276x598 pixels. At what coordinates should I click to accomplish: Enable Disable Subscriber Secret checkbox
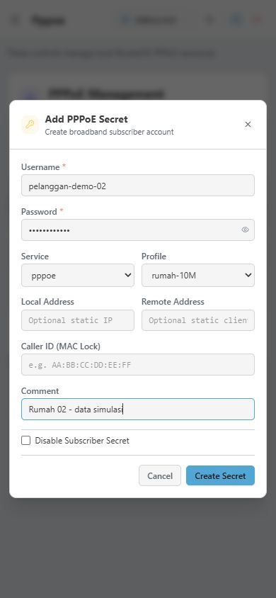[x=26, y=441]
